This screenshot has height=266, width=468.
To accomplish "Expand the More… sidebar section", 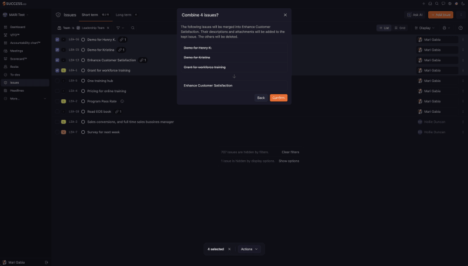I will 25,99.
